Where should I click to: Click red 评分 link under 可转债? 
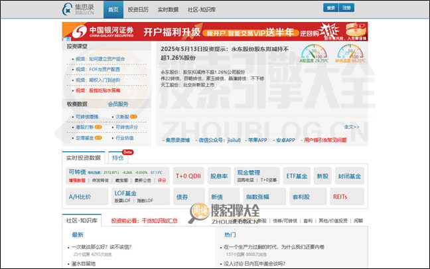point(162,181)
